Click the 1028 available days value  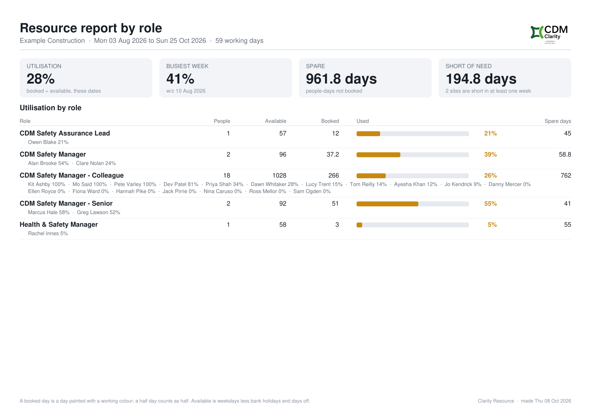click(279, 175)
